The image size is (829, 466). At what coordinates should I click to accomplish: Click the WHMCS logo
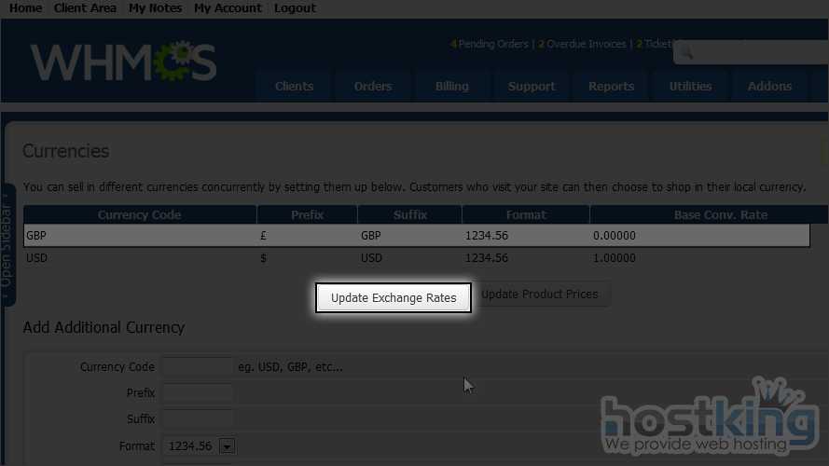click(x=123, y=61)
